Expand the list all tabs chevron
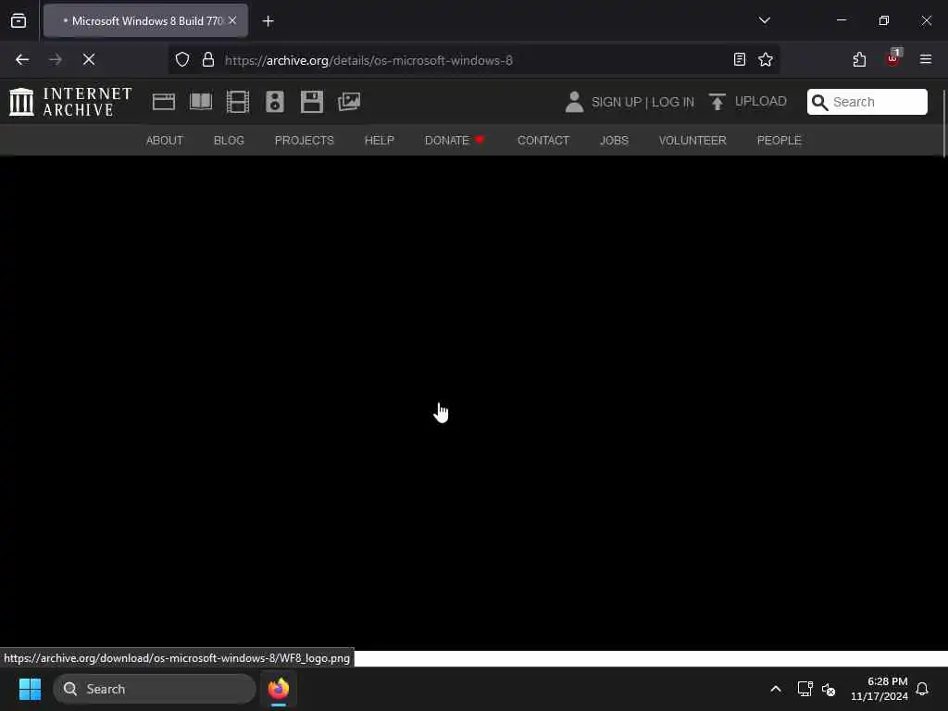This screenshot has height=711, width=948. point(764,20)
